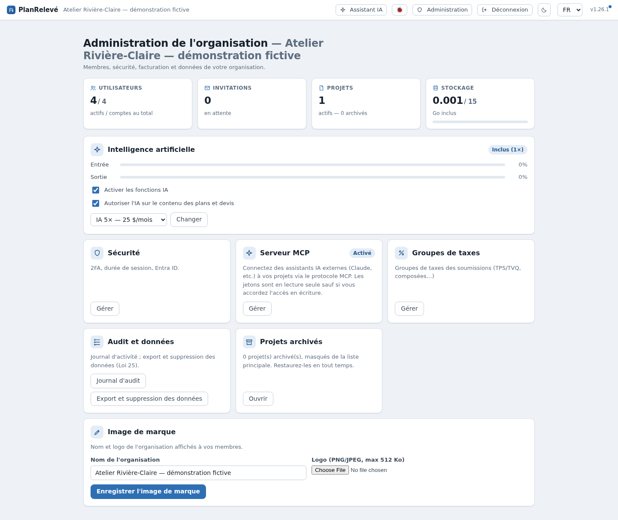
Task: Click the users icon on Utilisateurs card
Action: [x=93, y=88]
